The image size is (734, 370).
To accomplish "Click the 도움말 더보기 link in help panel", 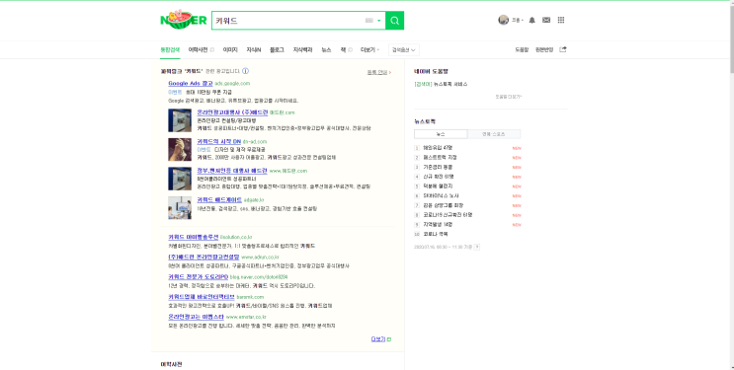I will tap(509, 97).
